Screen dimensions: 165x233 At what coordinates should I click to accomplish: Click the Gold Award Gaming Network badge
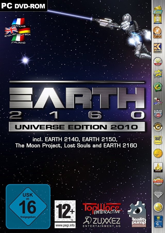[158, 221]
